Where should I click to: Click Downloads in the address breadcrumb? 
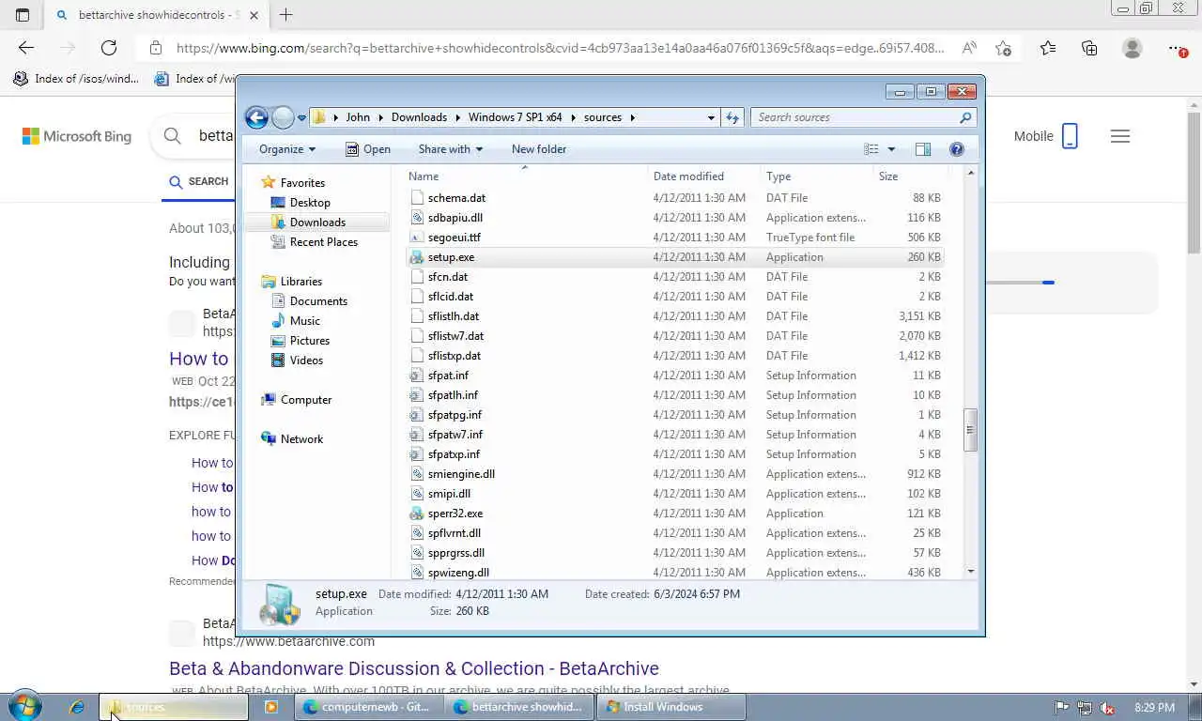pyautogui.click(x=419, y=117)
